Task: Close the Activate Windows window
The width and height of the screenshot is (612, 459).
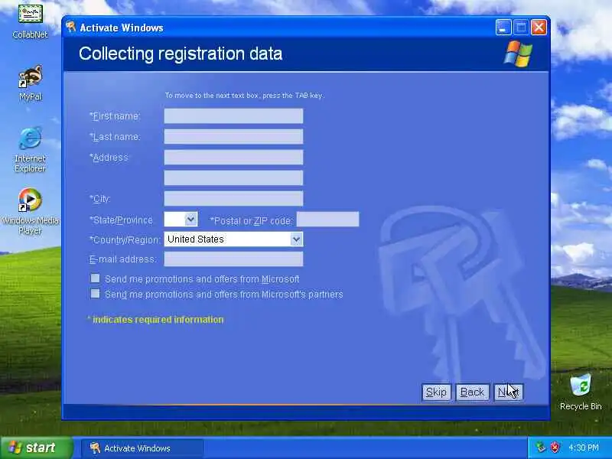Action: tap(539, 28)
